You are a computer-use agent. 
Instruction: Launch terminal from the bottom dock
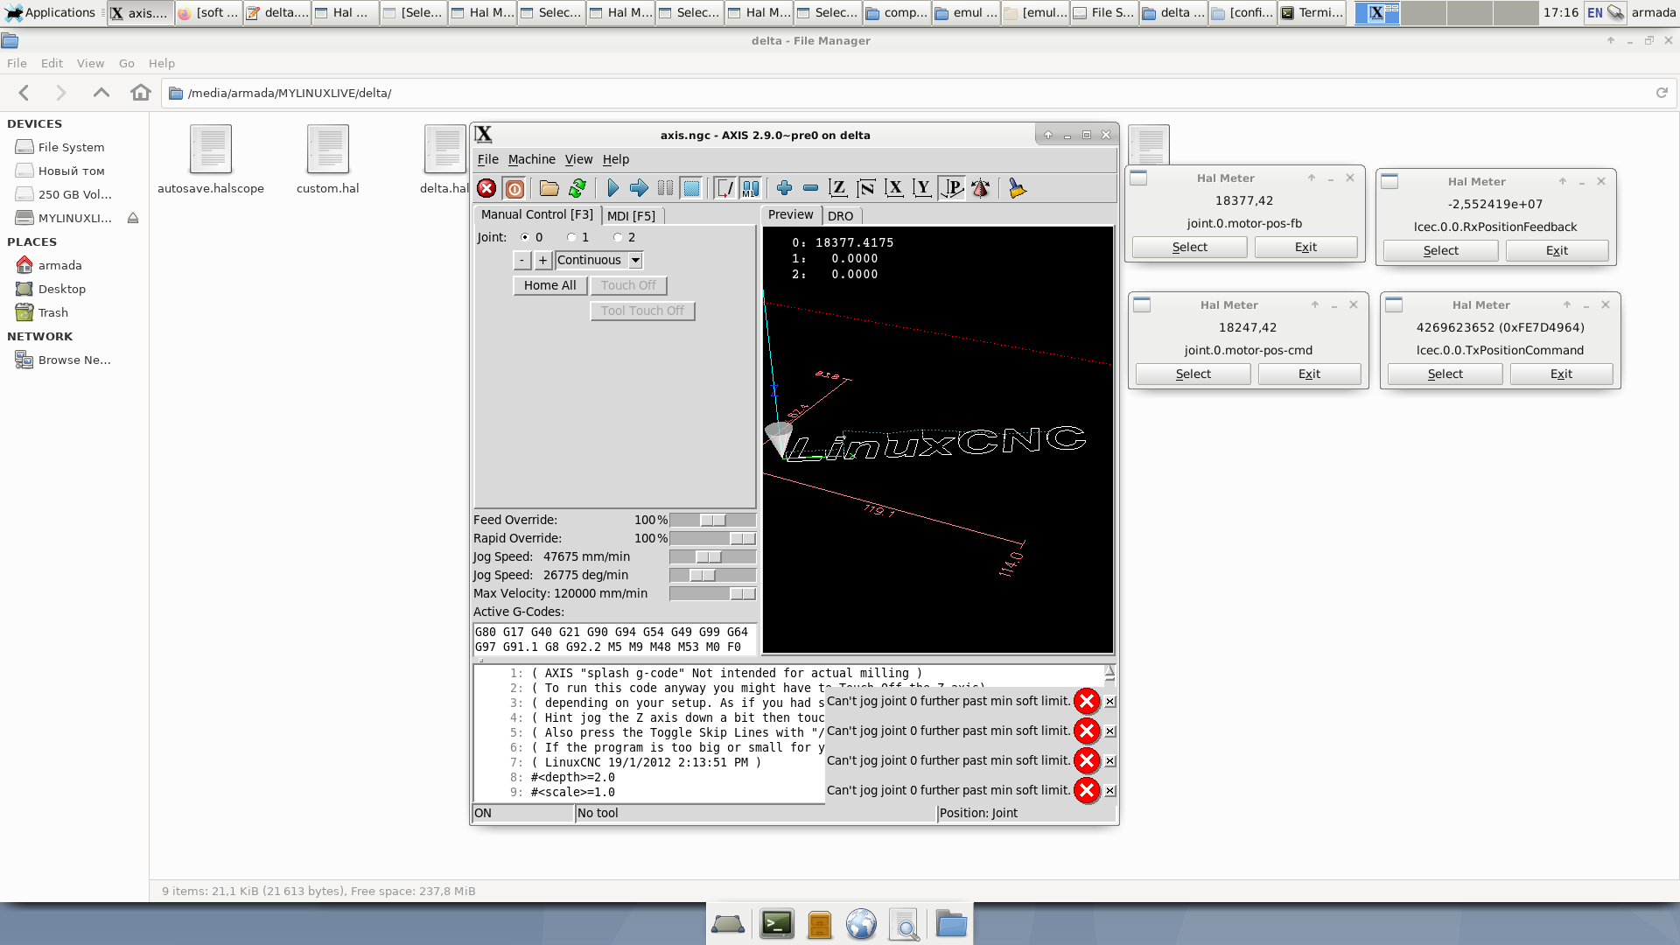(776, 924)
